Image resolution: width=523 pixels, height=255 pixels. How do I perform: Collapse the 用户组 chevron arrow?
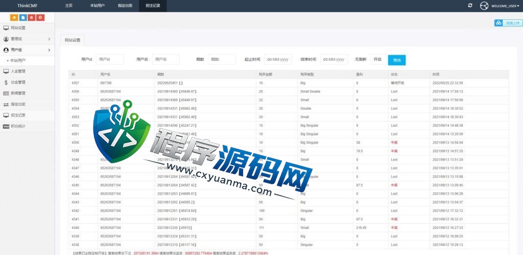pyautogui.click(x=49, y=50)
